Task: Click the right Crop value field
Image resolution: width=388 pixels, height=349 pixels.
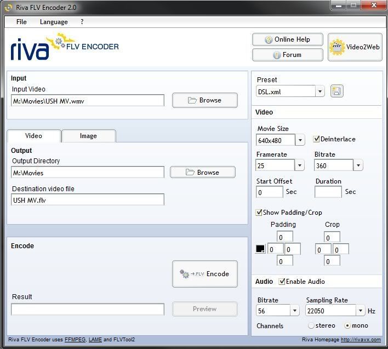Action: [x=341, y=249]
